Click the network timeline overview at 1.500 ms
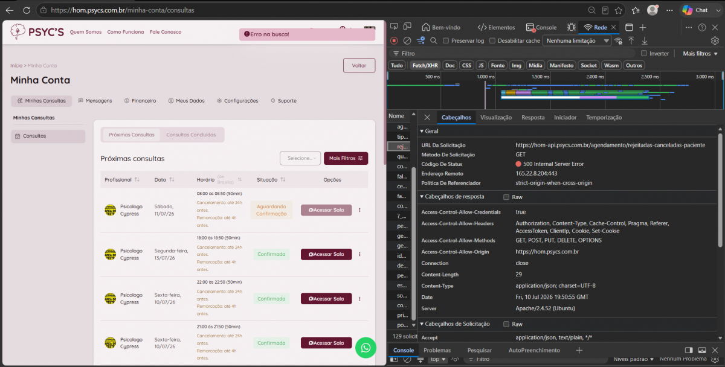The height and width of the screenshot is (367, 725). point(541,77)
